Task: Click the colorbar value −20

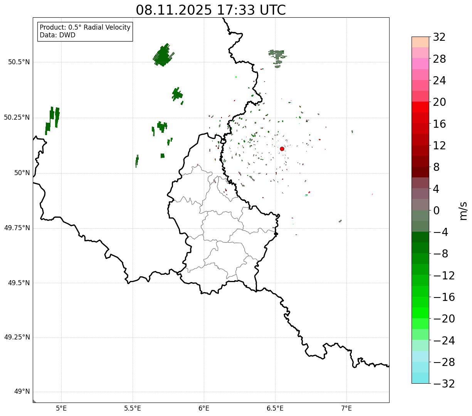Action: pos(444,319)
